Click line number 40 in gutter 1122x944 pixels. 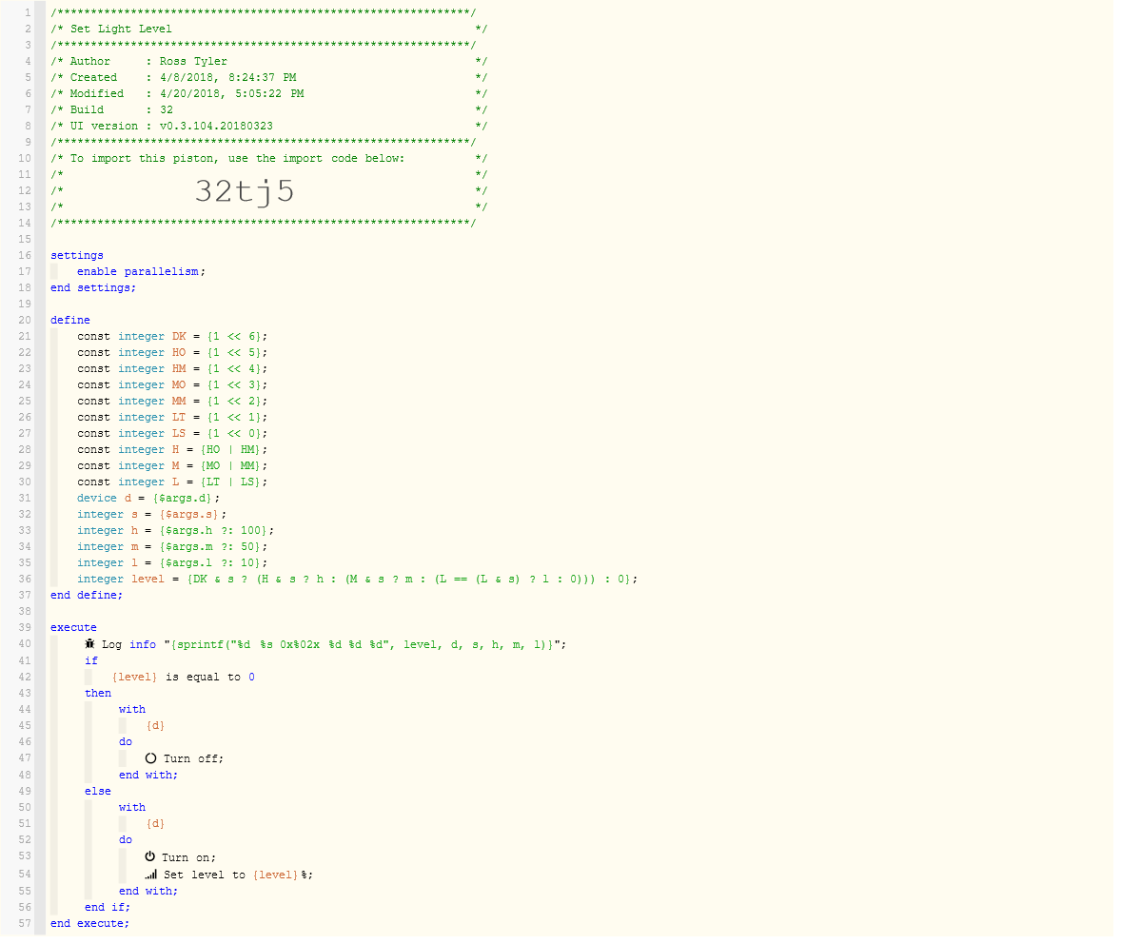25,644
